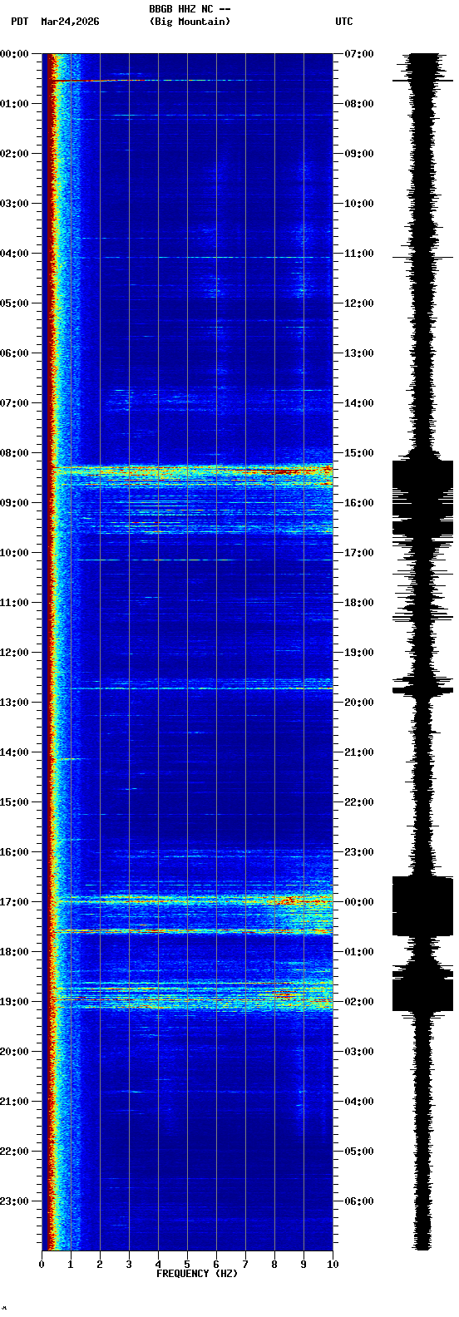The height and width of the screenshot is (1317, 459).
Task: Click the frequency tick label "0"
Action: coord(42,1265)
